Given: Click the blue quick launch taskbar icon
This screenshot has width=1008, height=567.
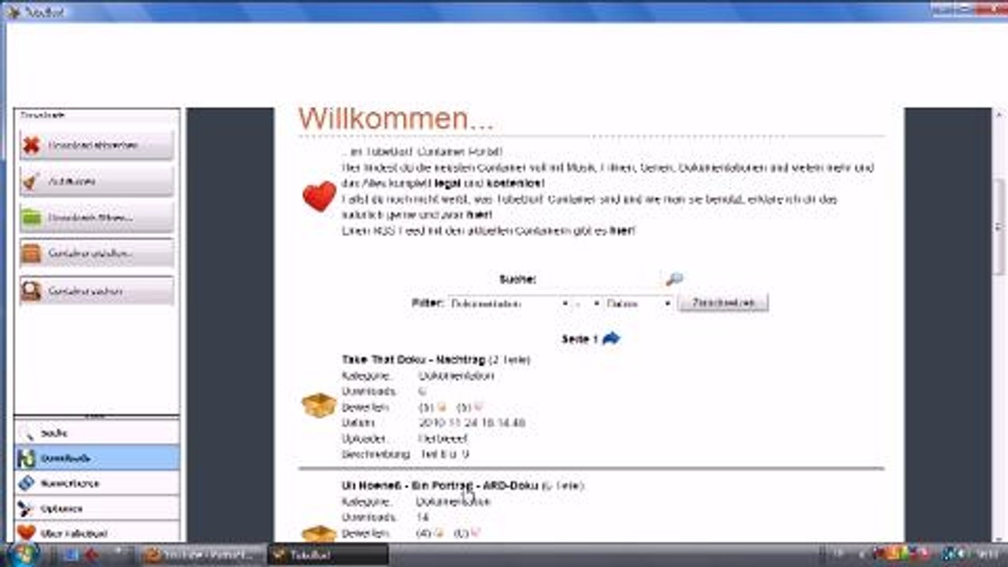Looking at the screenshot, I should click(70, 554).
